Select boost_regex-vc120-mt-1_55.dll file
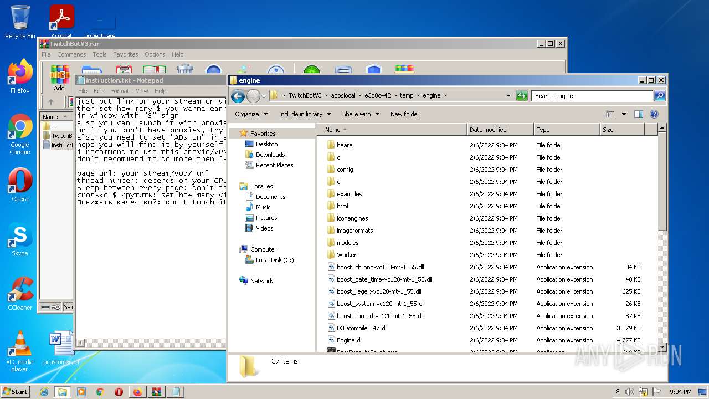Viewport: 709px width, 399px height. click(x=379, y=291)
